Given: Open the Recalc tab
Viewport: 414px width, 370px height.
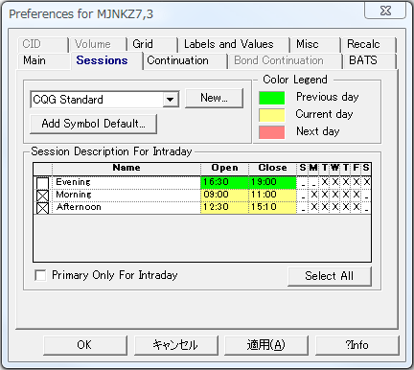Looking at the screenshot, I should (363, 44).
